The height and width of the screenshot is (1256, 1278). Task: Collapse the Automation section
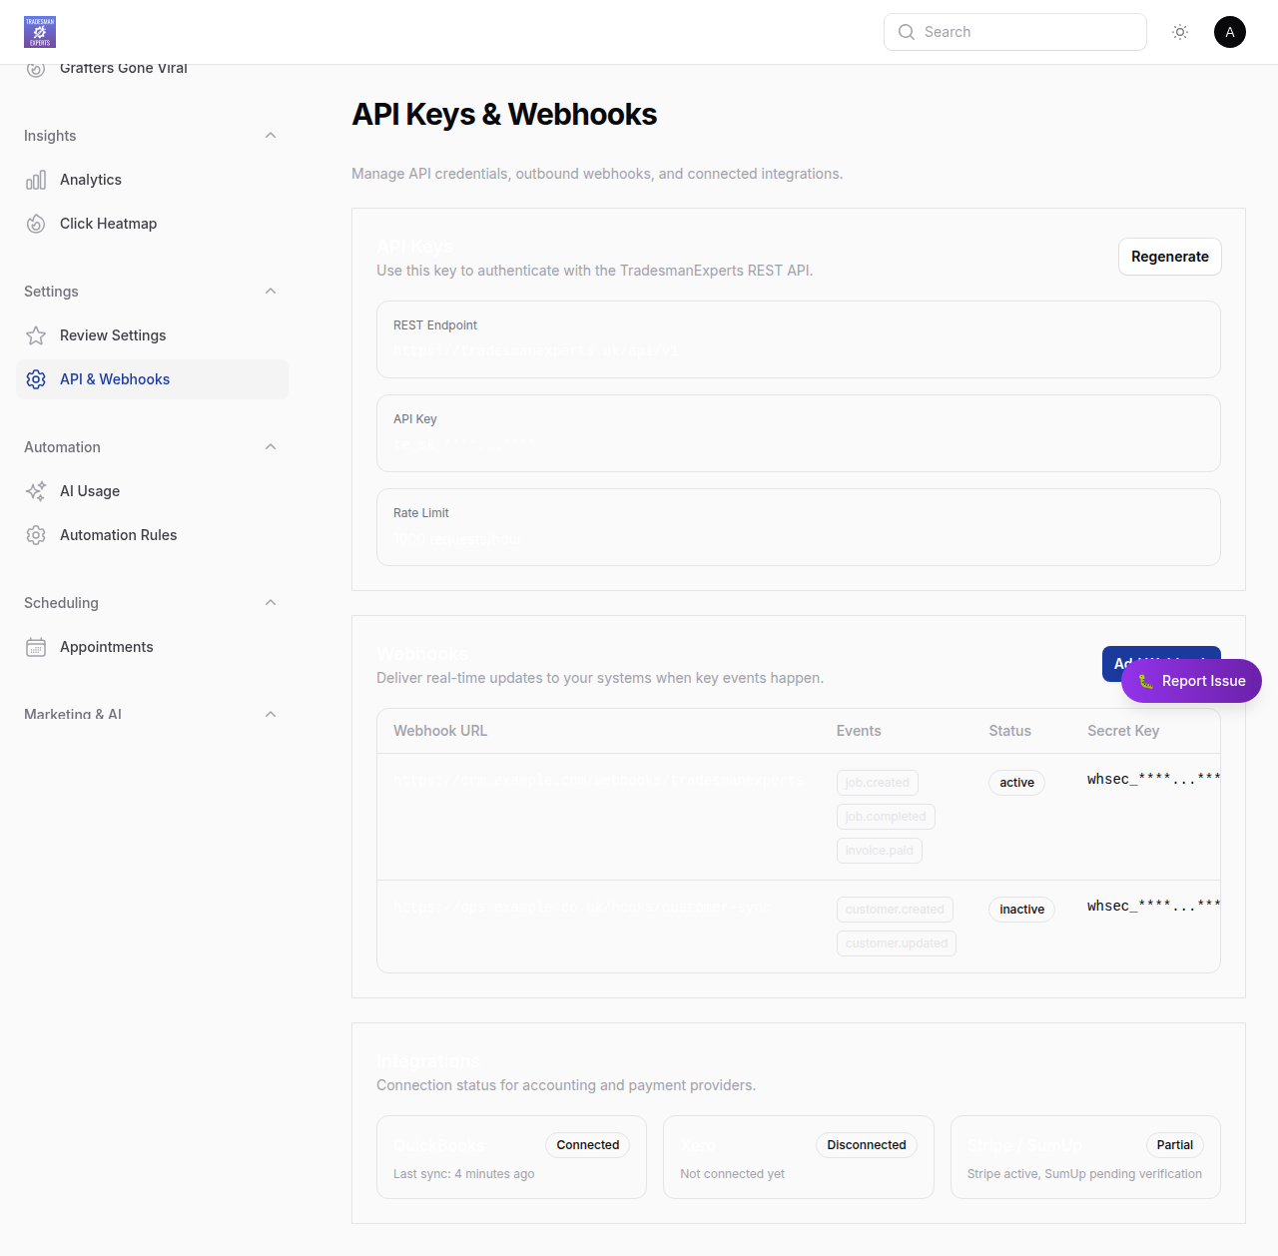pos(271,446)
